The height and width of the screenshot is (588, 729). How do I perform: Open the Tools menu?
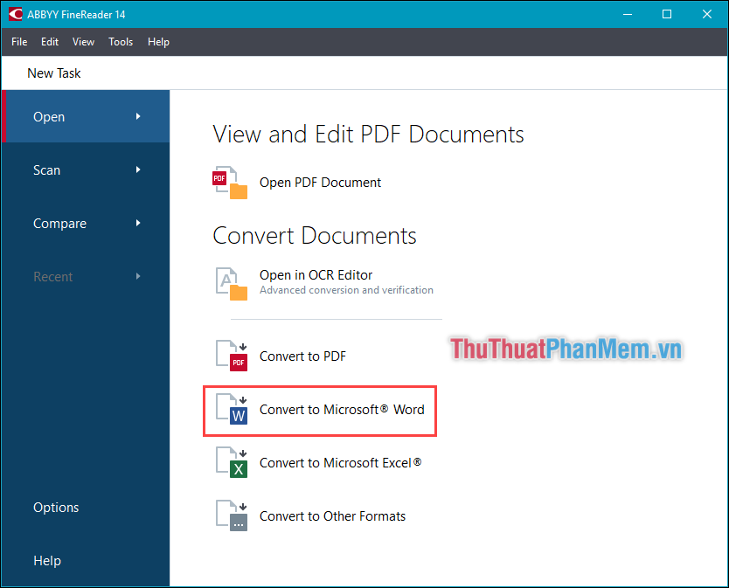(121, 41)
